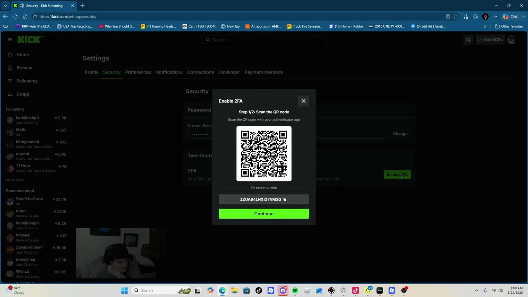Open hiheyitsdani channel in Following list

click(36, 144)
